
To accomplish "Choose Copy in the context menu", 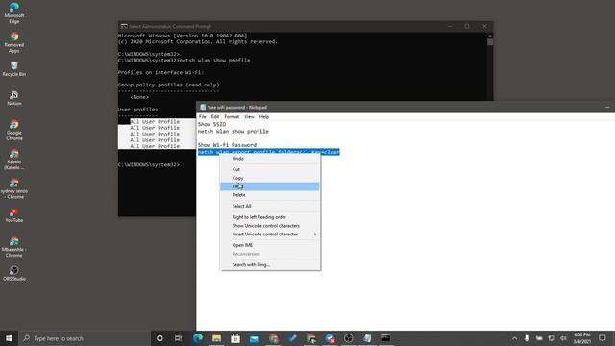I will pos(270,178).
